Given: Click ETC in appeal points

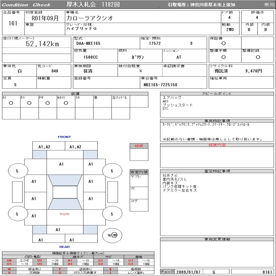Looking at the screenshot, I should pyautogui.click(x=165, y=109).
